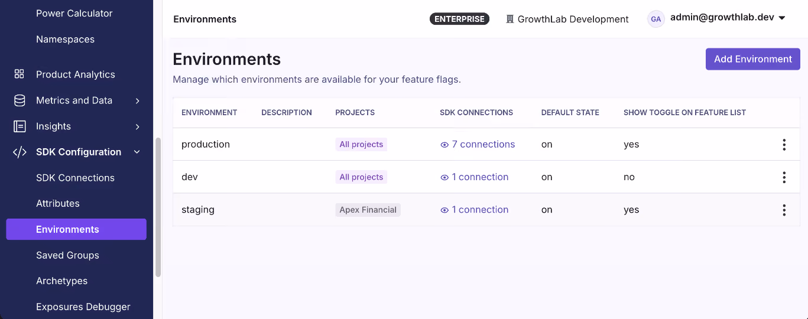Open the 7 connections link
The width and height of the screenshot is (808, 319).
pyautogui.click(x=483, y=144)
